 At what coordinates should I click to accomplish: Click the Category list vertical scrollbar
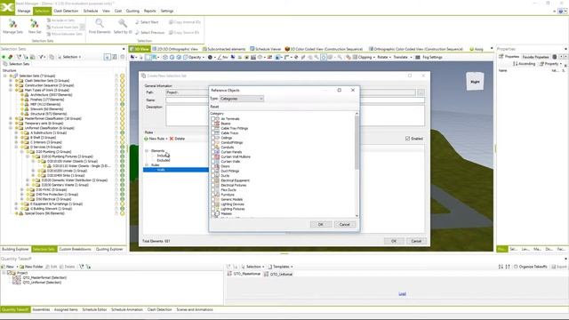coord(357,164)
